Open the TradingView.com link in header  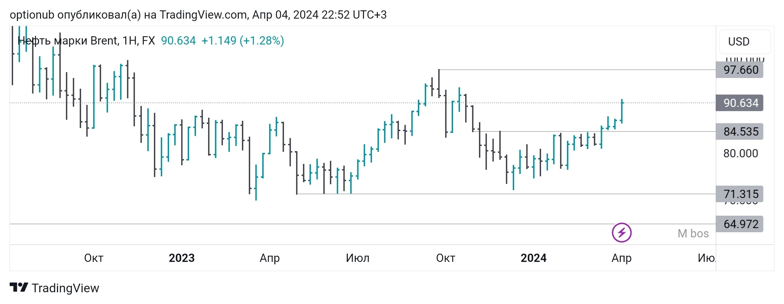203,15
